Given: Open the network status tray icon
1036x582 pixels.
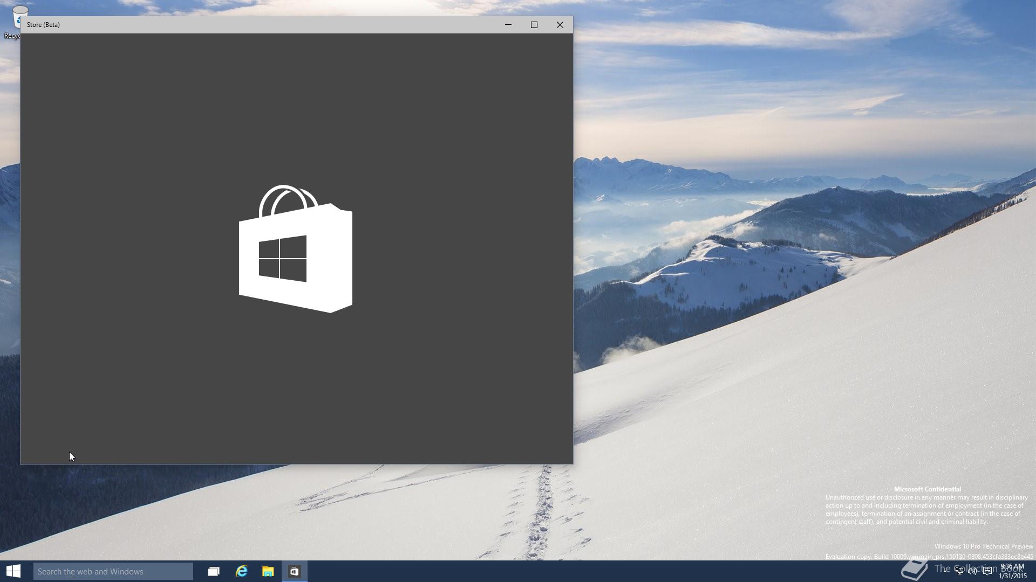Looking at the screenshot, I should 959,571.
